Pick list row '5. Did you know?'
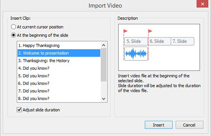This screenshot has height=136, width=211. coord(59,76)
